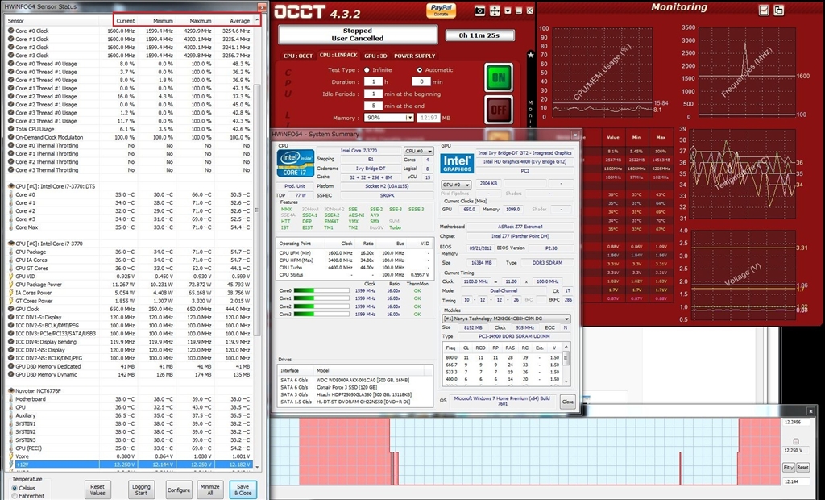Click the Total CPU Usage row icon

coord(11,129)
